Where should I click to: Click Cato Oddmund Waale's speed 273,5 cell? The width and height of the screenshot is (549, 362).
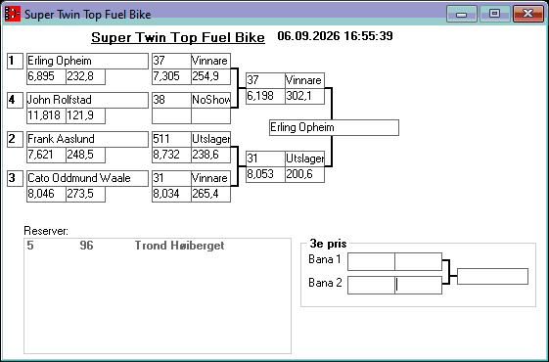85,194
